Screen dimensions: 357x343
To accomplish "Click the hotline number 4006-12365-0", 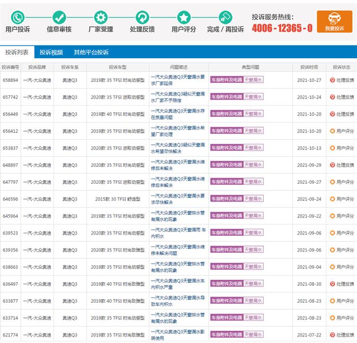I will (x=282, y=28).
